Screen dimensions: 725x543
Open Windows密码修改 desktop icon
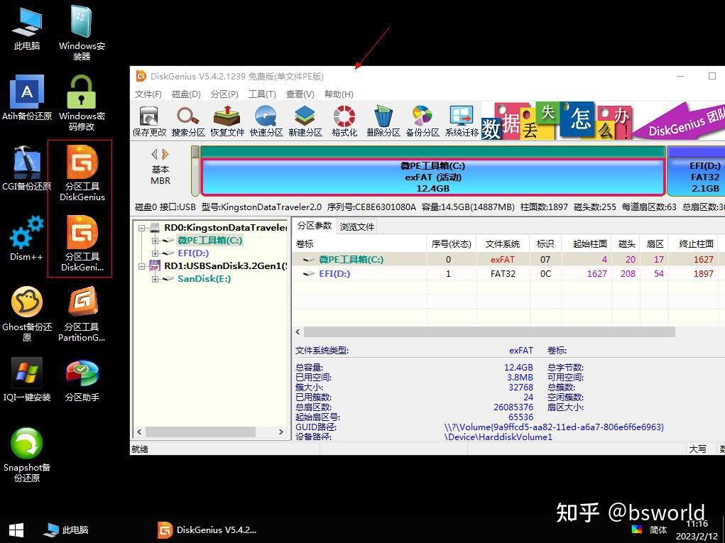82,104
